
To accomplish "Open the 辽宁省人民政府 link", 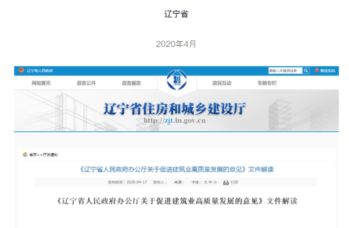I will tap(40, 71).
